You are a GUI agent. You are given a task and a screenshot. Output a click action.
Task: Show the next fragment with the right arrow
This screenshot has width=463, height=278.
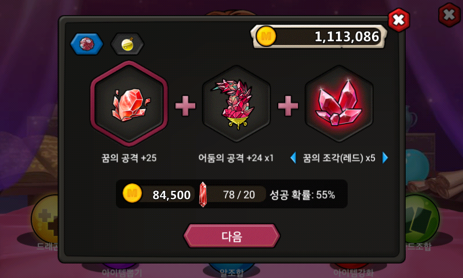pos(385,158)
